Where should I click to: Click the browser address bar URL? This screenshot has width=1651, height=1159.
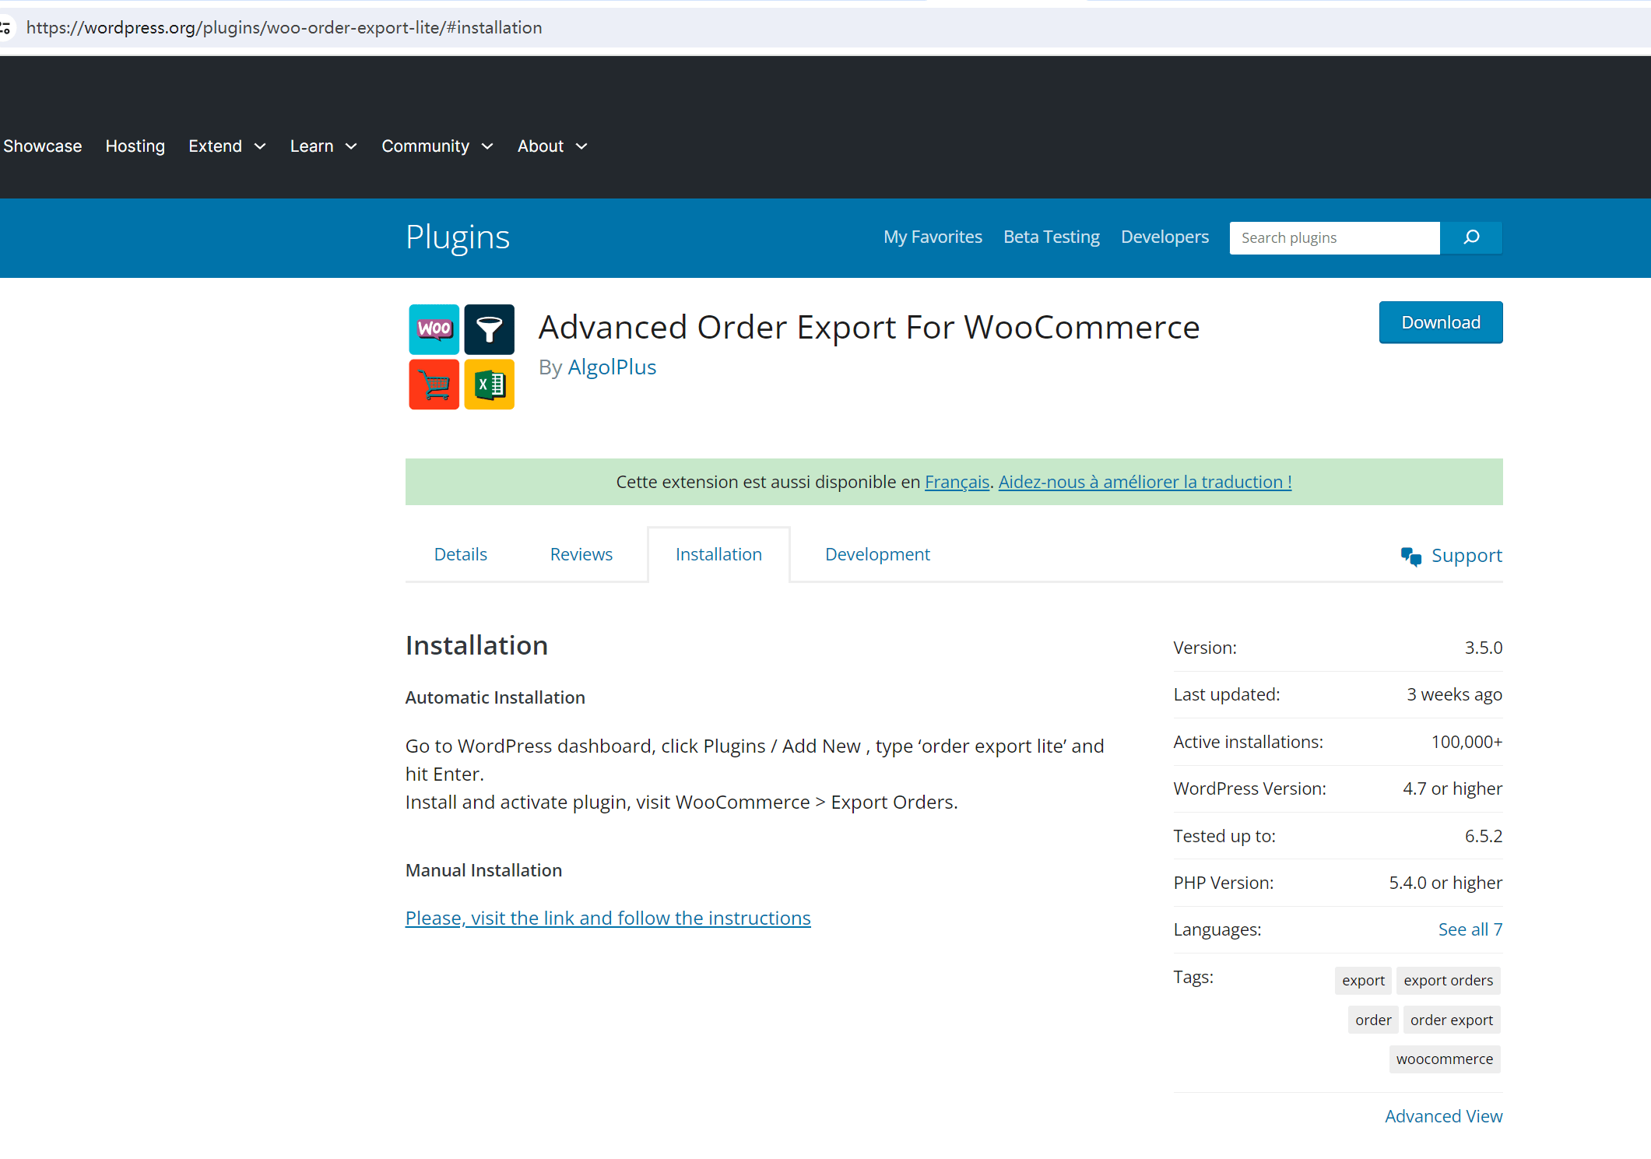point(284,28)
